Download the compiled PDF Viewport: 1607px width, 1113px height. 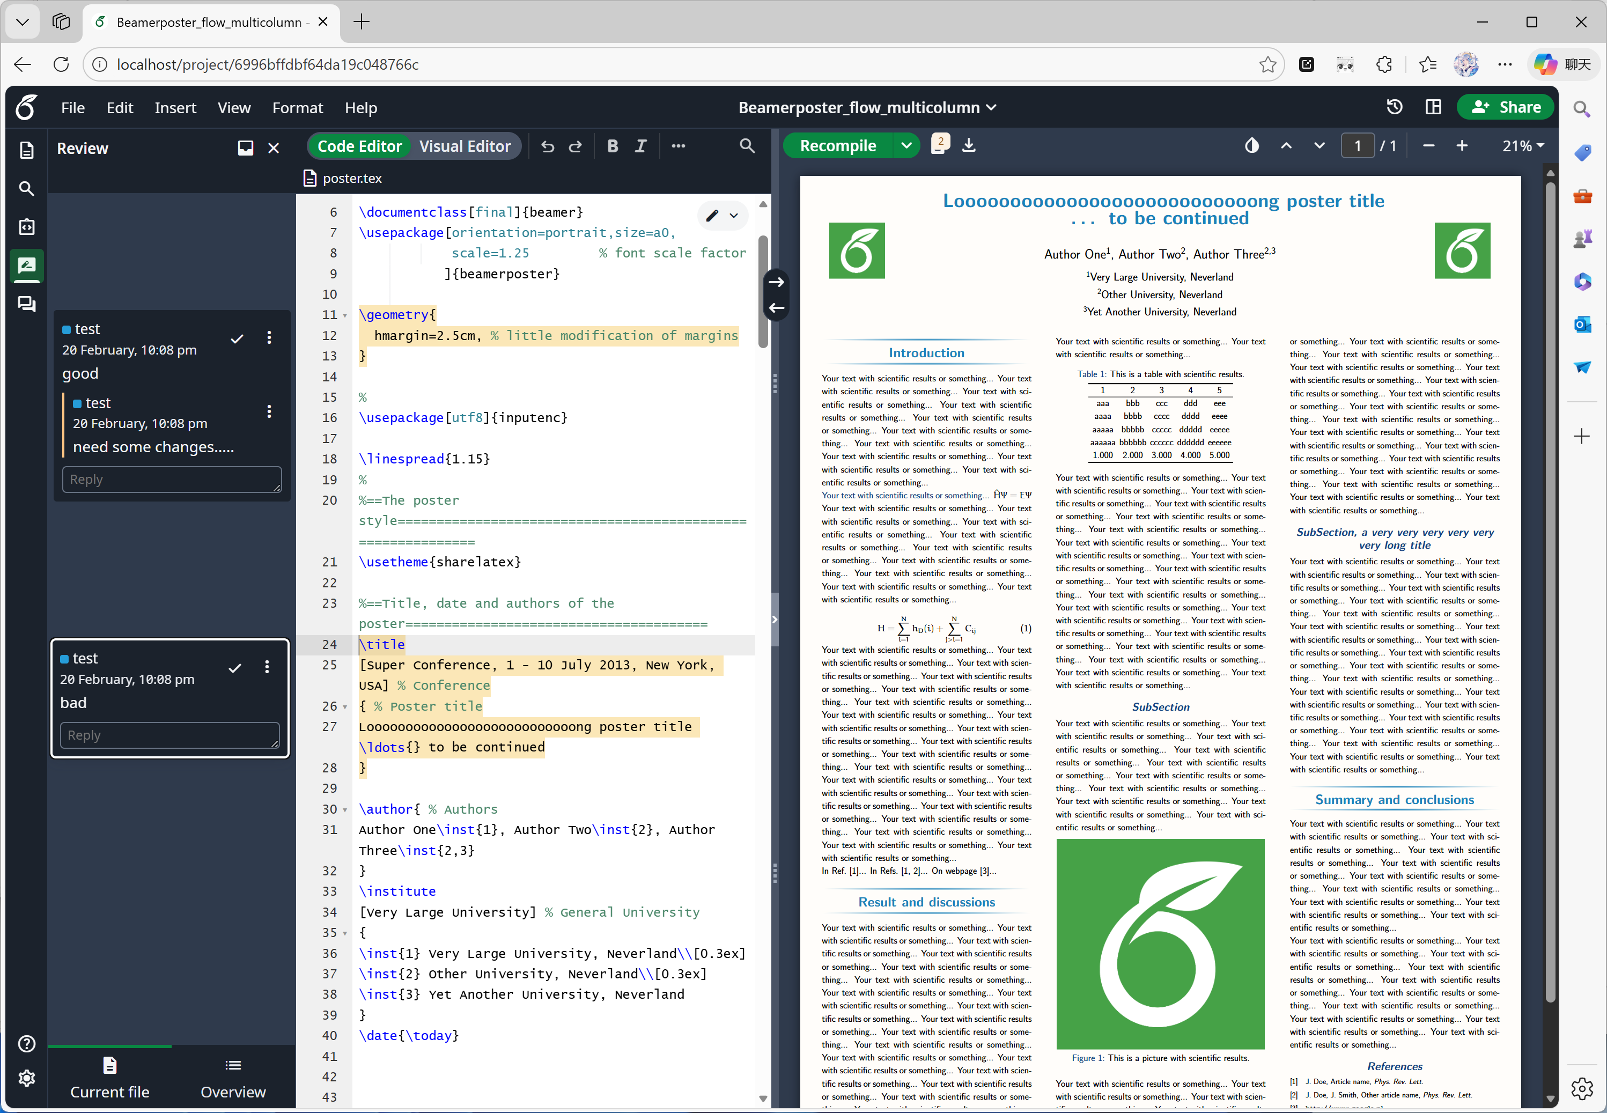click(969, 146)
